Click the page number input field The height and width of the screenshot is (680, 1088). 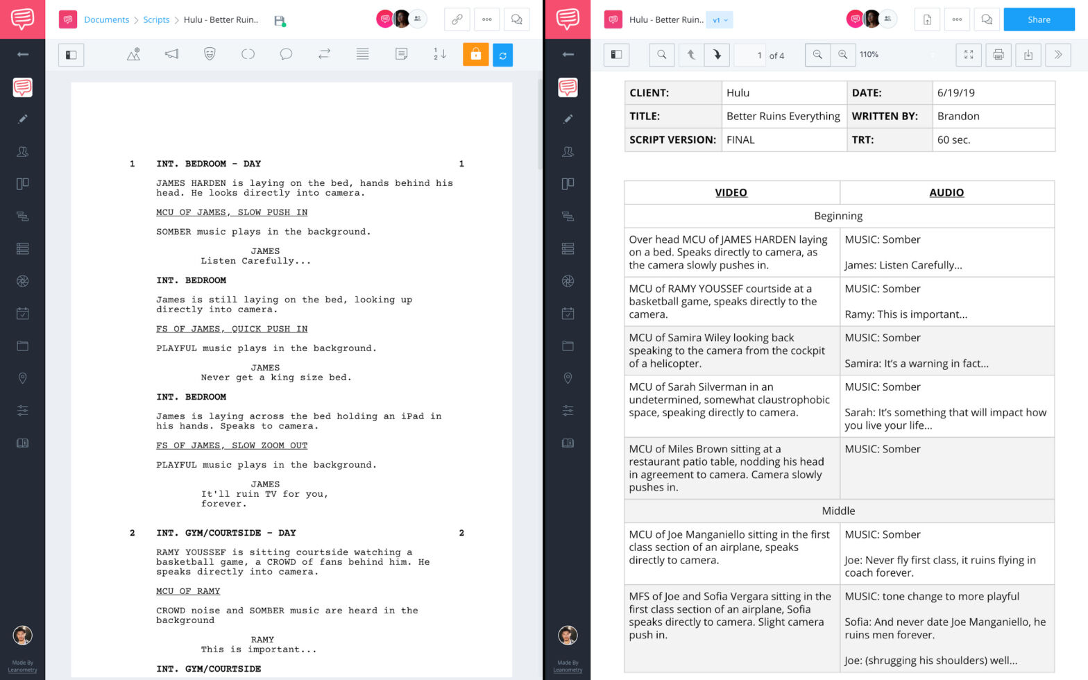coord(750,56)
